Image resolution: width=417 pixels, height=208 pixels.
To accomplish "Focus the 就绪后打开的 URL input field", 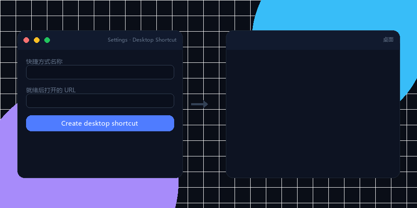I will 100,101.
